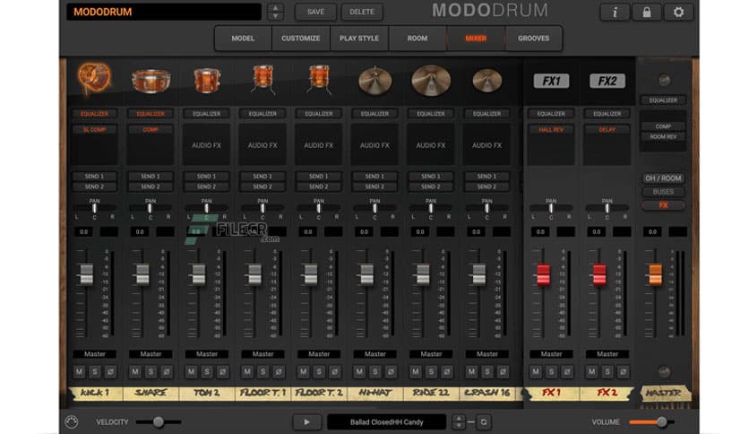The width and height of the screenshot is (749, 434).
Task: Invert phase on FX2 channel
Action: (623, 371)
